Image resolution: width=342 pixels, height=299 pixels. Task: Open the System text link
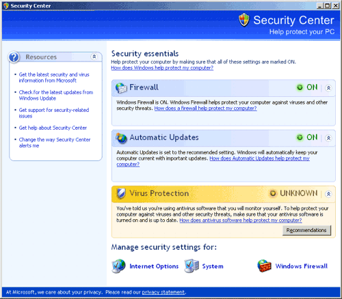coord(213,266)
